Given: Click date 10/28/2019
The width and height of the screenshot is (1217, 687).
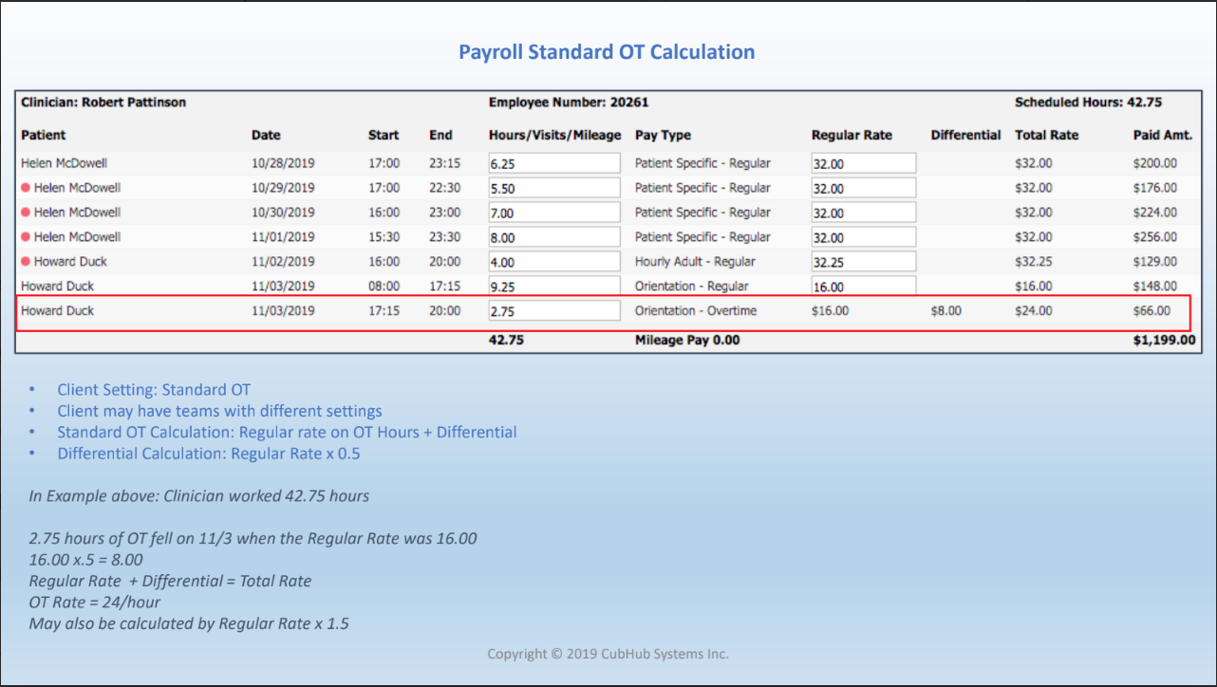Looking at the screenshot, I should (283, 163).
